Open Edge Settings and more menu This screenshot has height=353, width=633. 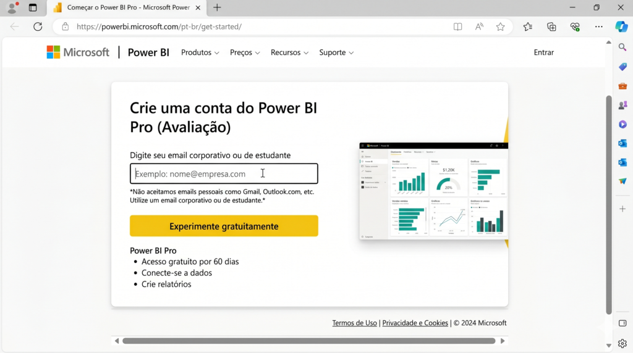click(598, 27)
